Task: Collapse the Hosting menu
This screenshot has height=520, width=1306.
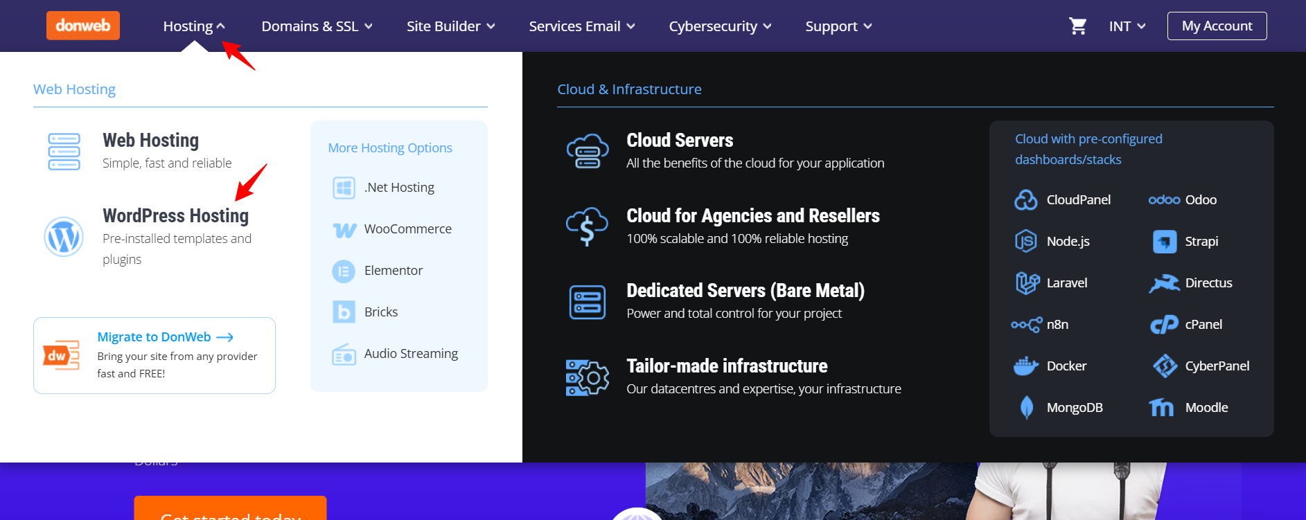Action: click(194, 26)
